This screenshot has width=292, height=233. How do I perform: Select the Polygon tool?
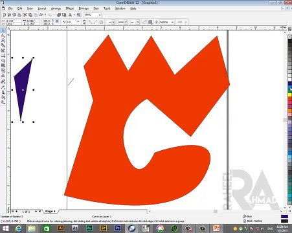(x=3, y=65)
